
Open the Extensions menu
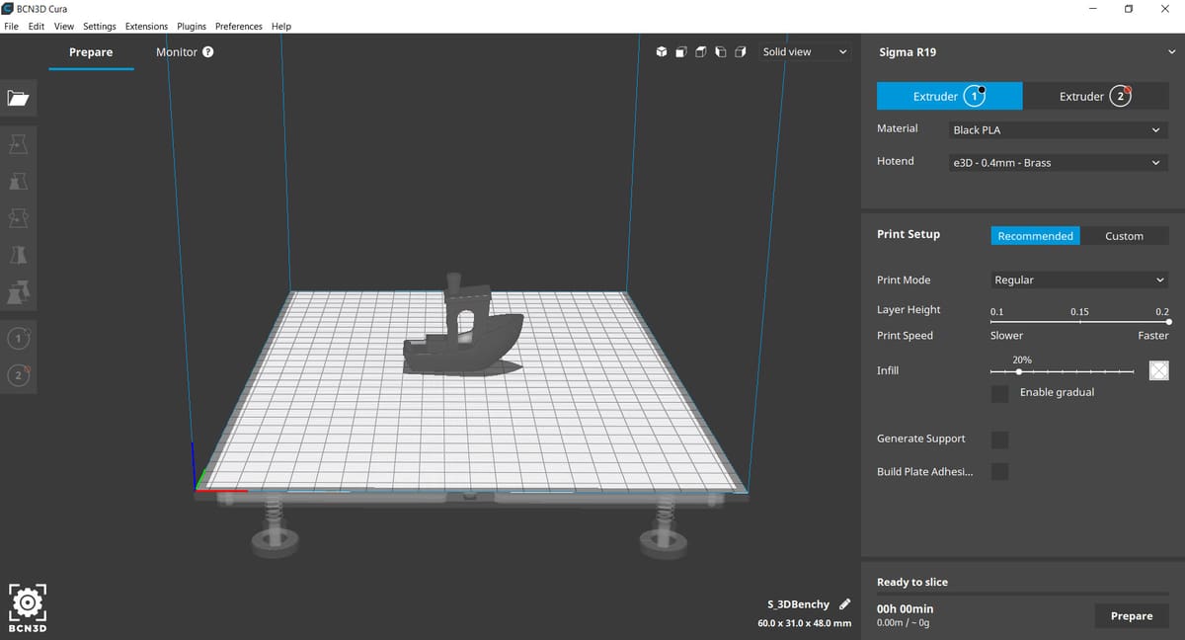(146, 27)
